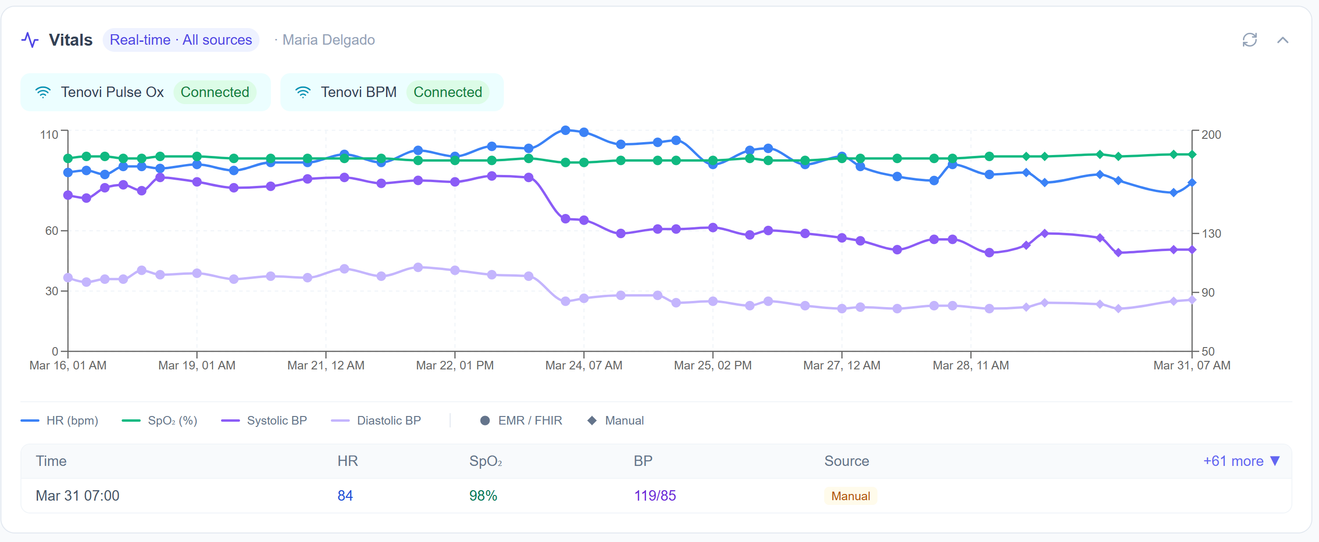Click the Tenovi Pulse Ox wifi icon
1319x542 pixels.
pyautogui.click(x=44, y=92)
